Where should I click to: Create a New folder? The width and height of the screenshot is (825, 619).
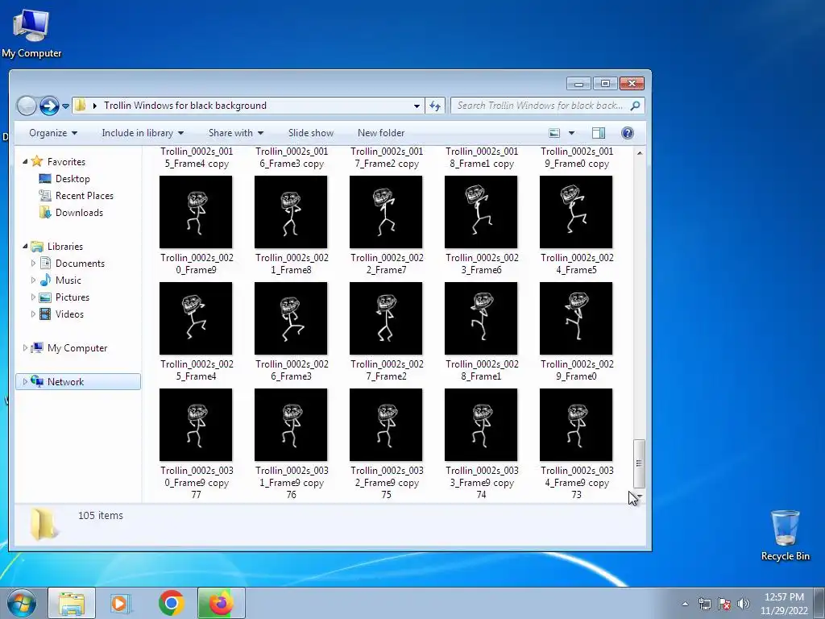[x=381, y=133]
